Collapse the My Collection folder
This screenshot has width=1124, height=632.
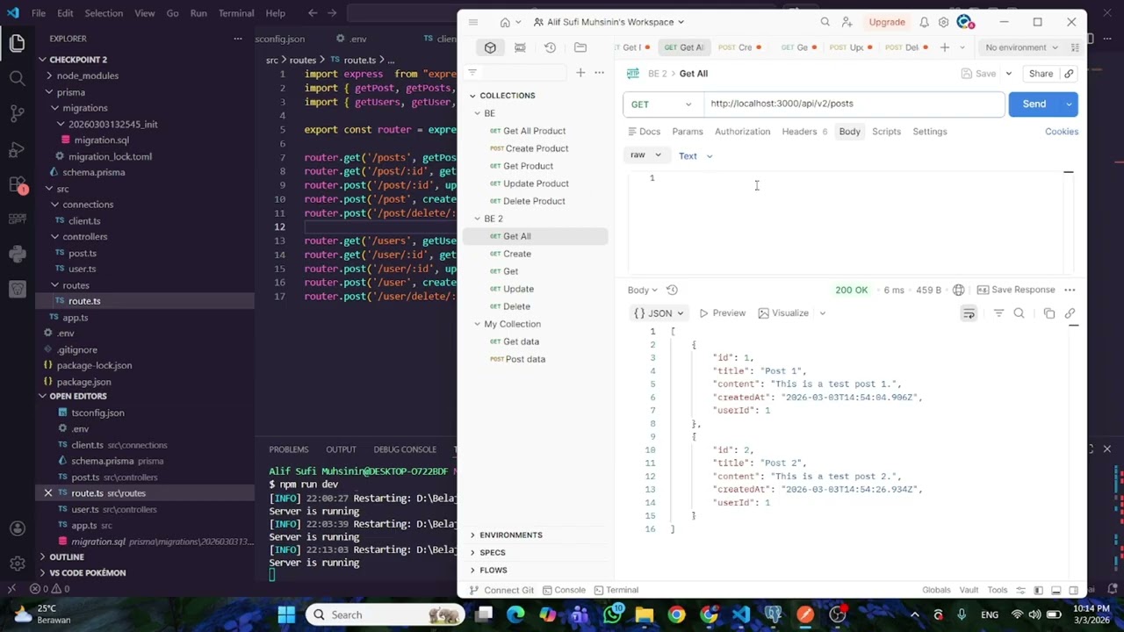click(x=478, y=324)
